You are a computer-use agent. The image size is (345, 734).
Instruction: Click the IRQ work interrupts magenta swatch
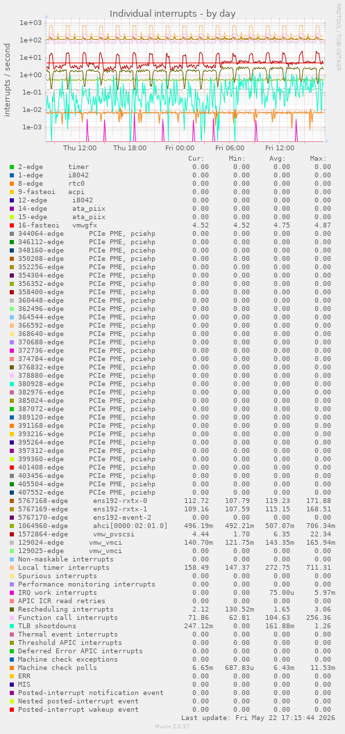click(12, 593)
